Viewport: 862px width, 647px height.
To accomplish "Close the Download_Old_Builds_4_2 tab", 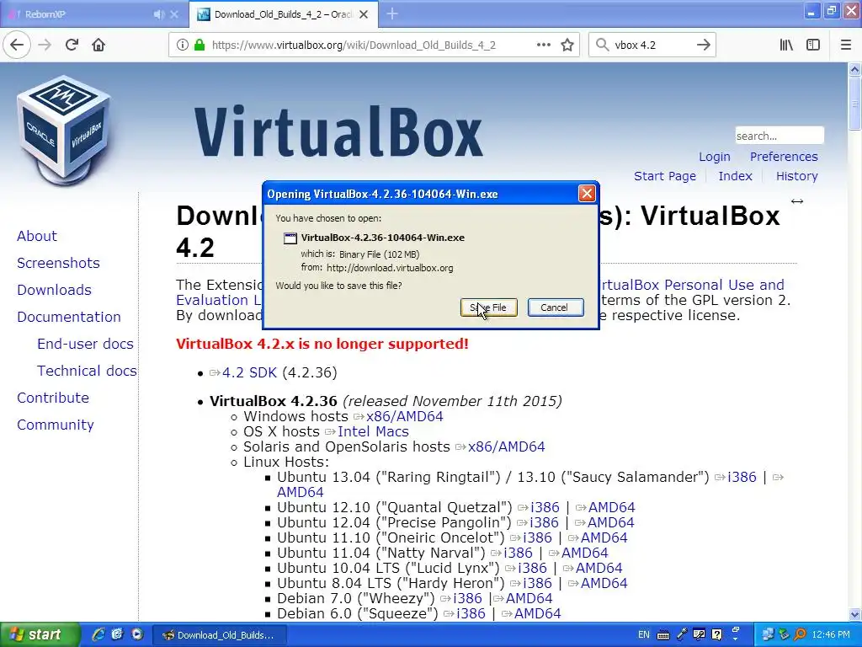I will [364, 14].
